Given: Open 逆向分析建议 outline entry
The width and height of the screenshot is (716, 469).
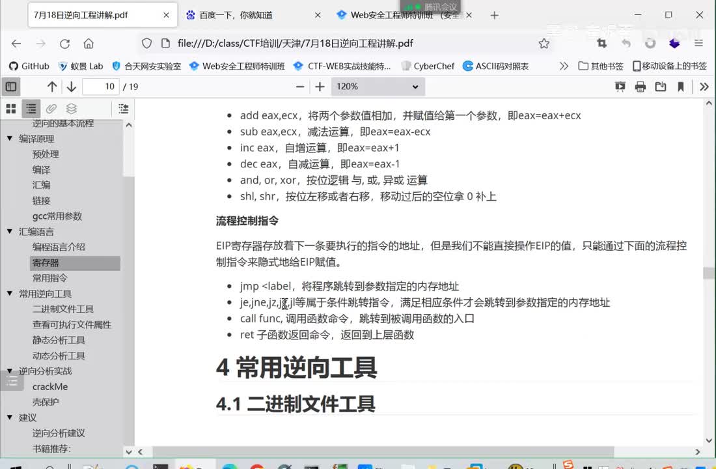Looking at the screenshot, I should pos(59,433).
